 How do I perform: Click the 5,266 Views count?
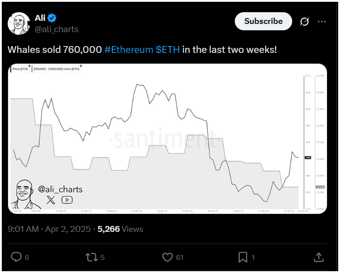tap(121, 229)
